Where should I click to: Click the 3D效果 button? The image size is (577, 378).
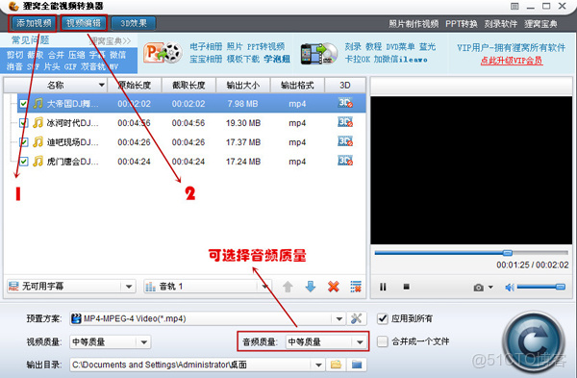coord(134,23)
